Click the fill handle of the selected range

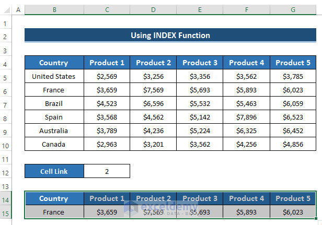tap(317, 219)
